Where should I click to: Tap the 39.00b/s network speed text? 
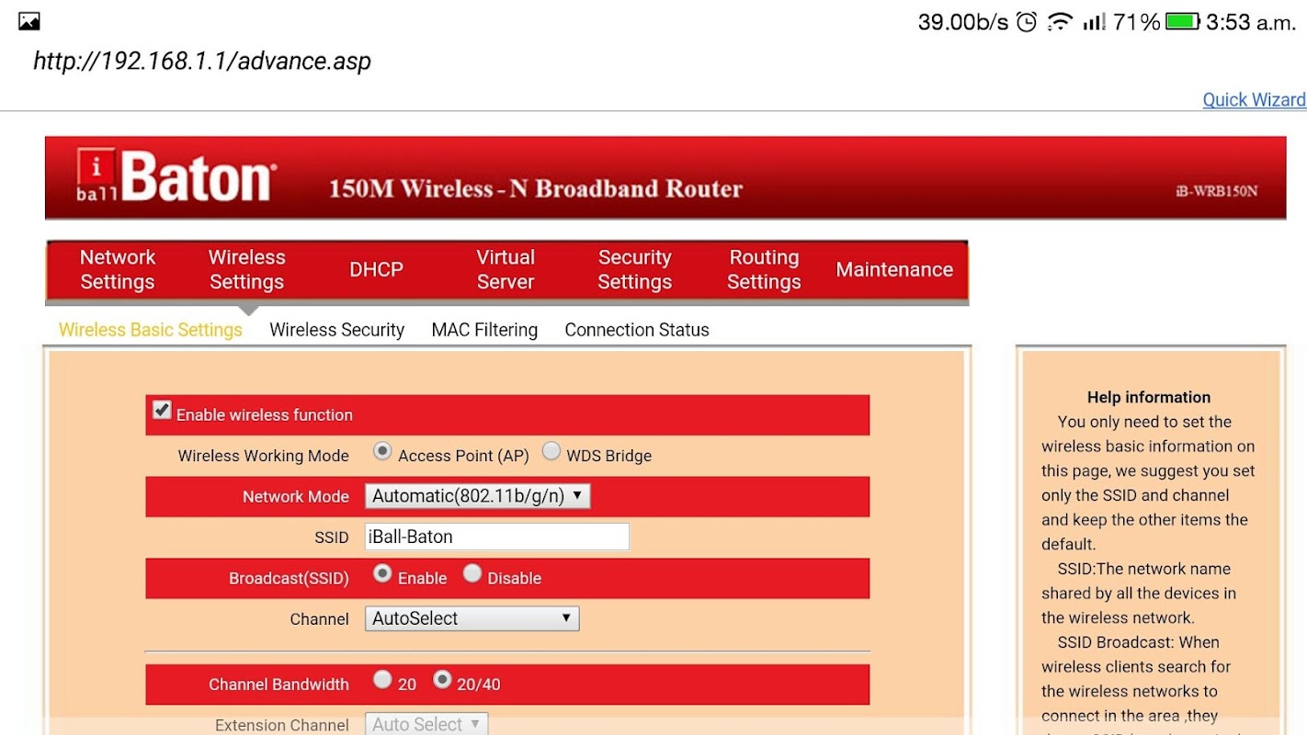tap(963, 22)
